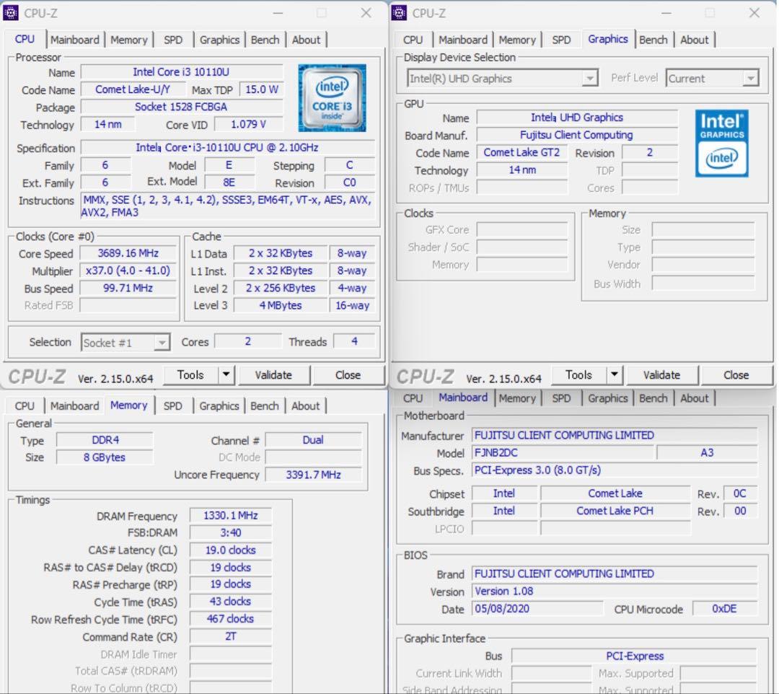Select CPU tab in the Fujitsu motherboard window

413,398
